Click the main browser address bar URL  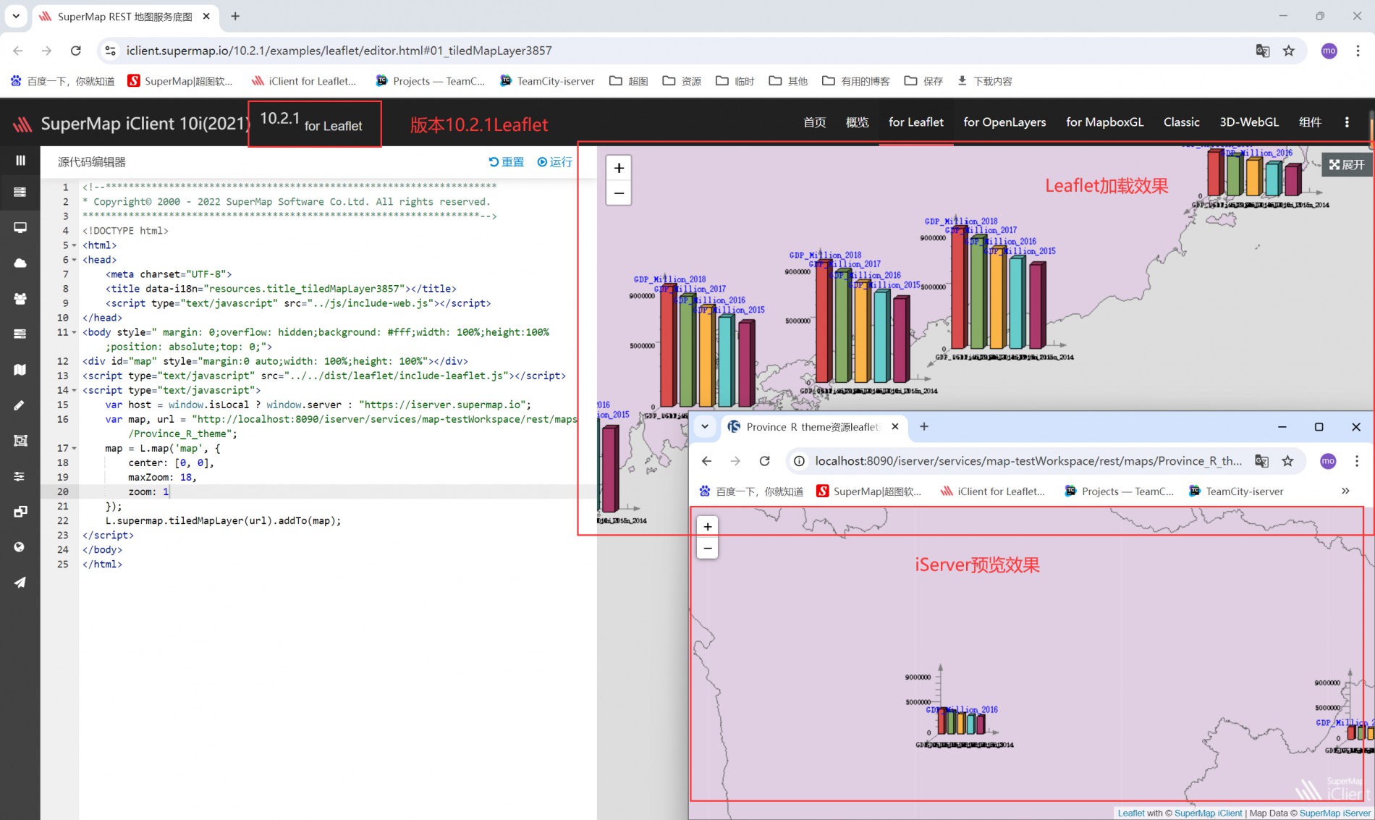(x=339, y=51)
